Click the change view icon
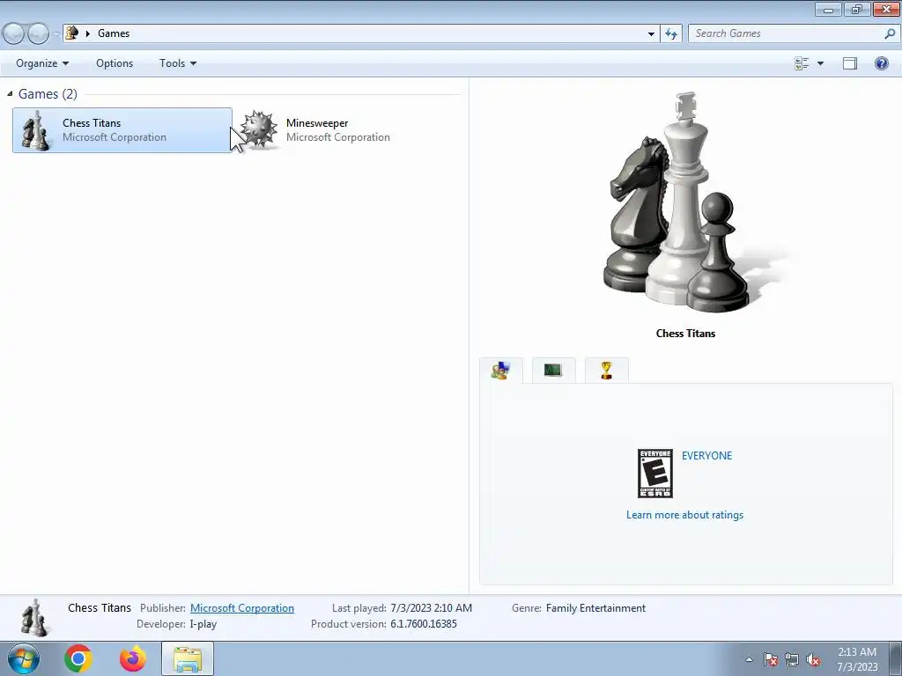Screen dimensions: 902x676 coord(802,63)
